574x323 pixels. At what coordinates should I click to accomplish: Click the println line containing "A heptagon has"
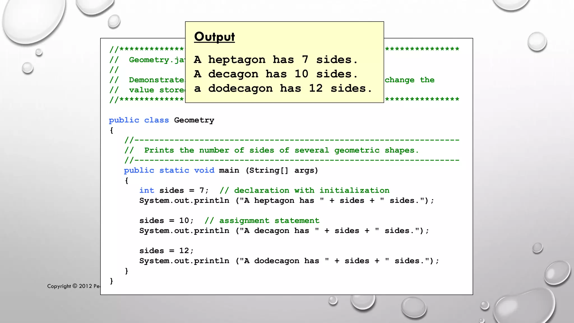287,201
